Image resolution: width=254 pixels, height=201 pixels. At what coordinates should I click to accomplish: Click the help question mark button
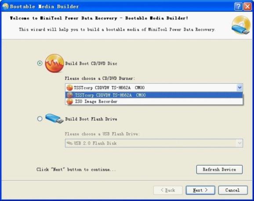[238, 7]
